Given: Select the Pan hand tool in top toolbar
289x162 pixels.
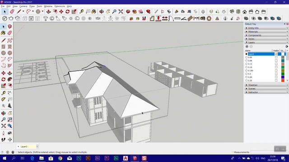Looking at the screenshot, I should point(108,12).
